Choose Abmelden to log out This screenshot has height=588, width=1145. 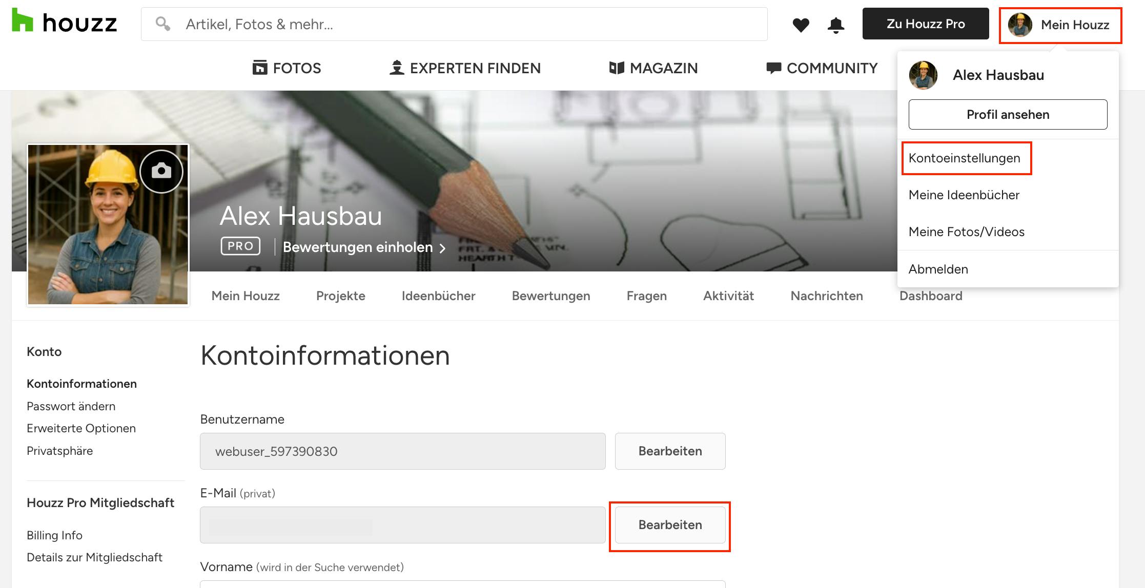pyautogui.click(x=938, y=269)
